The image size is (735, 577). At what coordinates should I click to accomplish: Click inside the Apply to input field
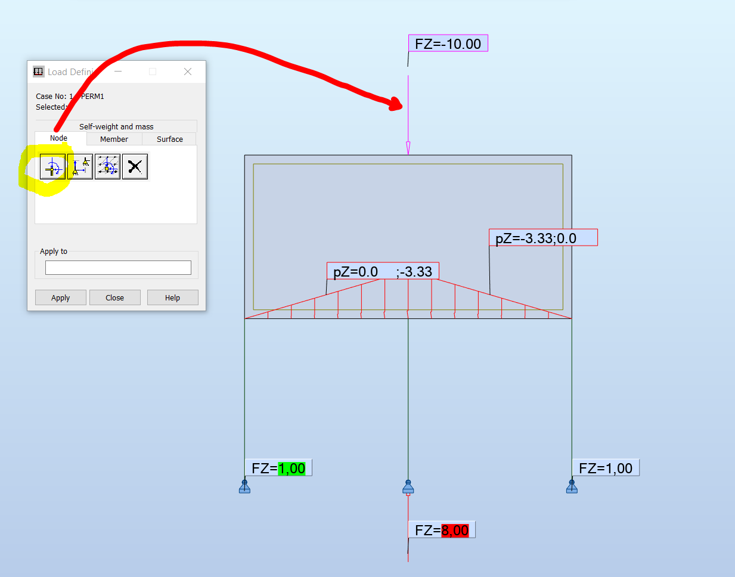117,267
